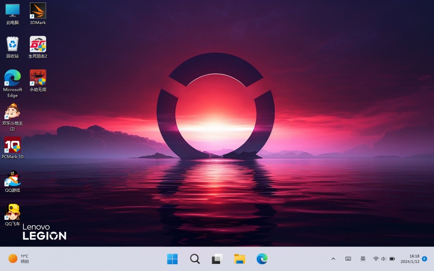This screenshot has width=434, height=271.
Task: Open the weather widget showing 11°C
Action: click(x=19, y=259)
